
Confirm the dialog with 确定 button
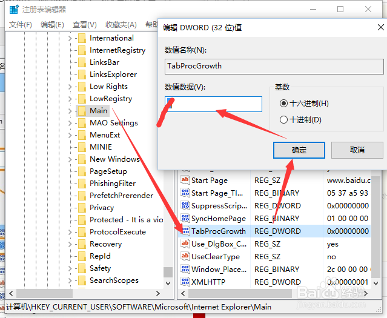click(x=299, y=150)
